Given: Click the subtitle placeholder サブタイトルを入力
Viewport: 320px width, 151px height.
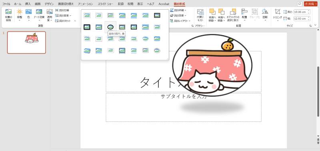Looking at the screenshot, I should click(x=184, y=97).
